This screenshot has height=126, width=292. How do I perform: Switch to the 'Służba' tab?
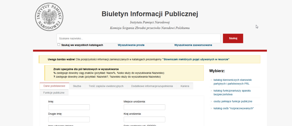click(x=77, y=86)
